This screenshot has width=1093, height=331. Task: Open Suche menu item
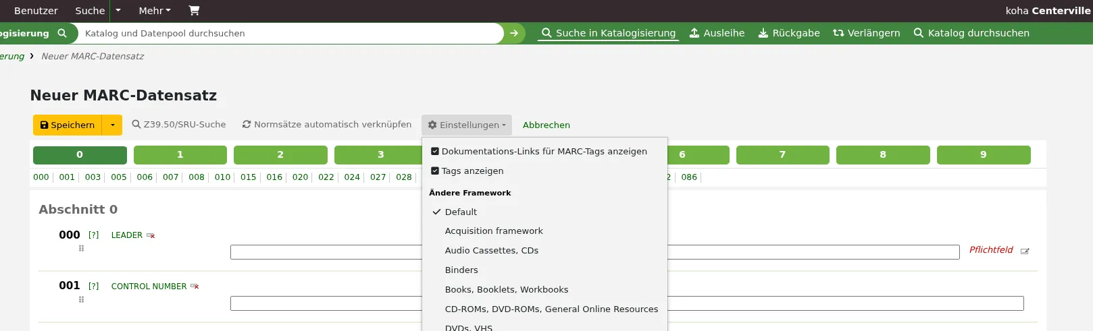click(90, 11)
